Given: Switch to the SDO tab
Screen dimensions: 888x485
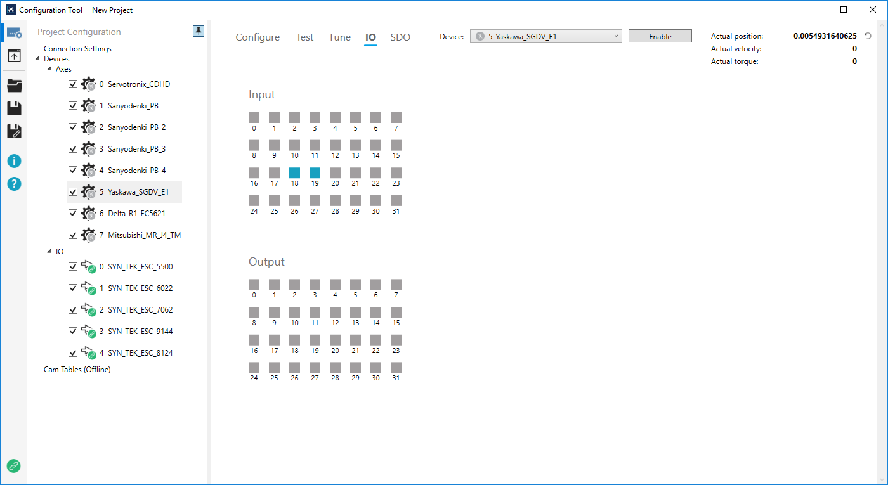Looking at the screenshot, I should [x=400, y=37].
